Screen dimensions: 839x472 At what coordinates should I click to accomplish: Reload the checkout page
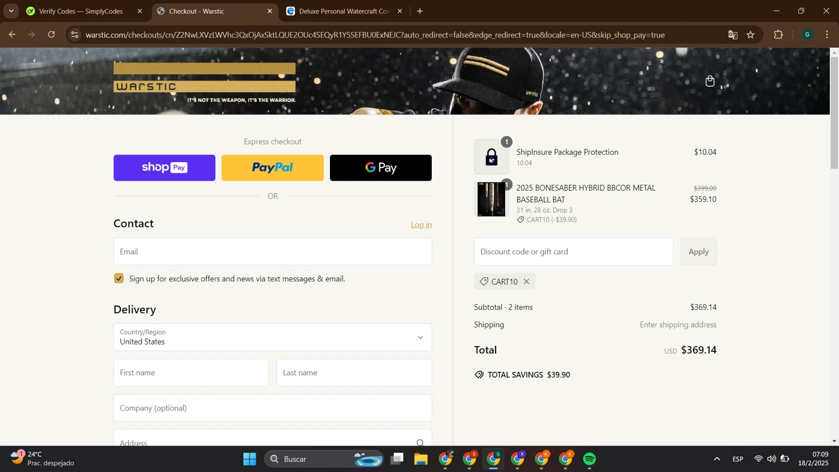tap(51, 35)
